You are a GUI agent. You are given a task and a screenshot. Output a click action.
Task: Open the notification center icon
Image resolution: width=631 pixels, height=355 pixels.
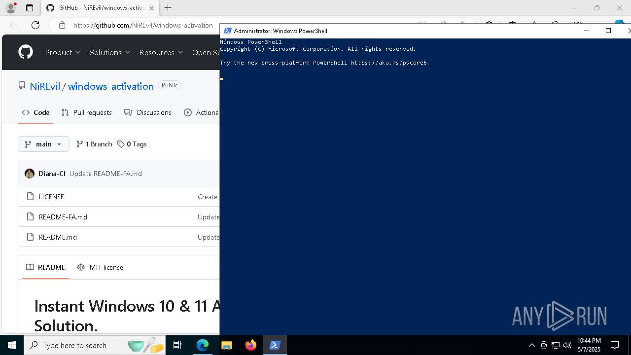pos(615,345)
